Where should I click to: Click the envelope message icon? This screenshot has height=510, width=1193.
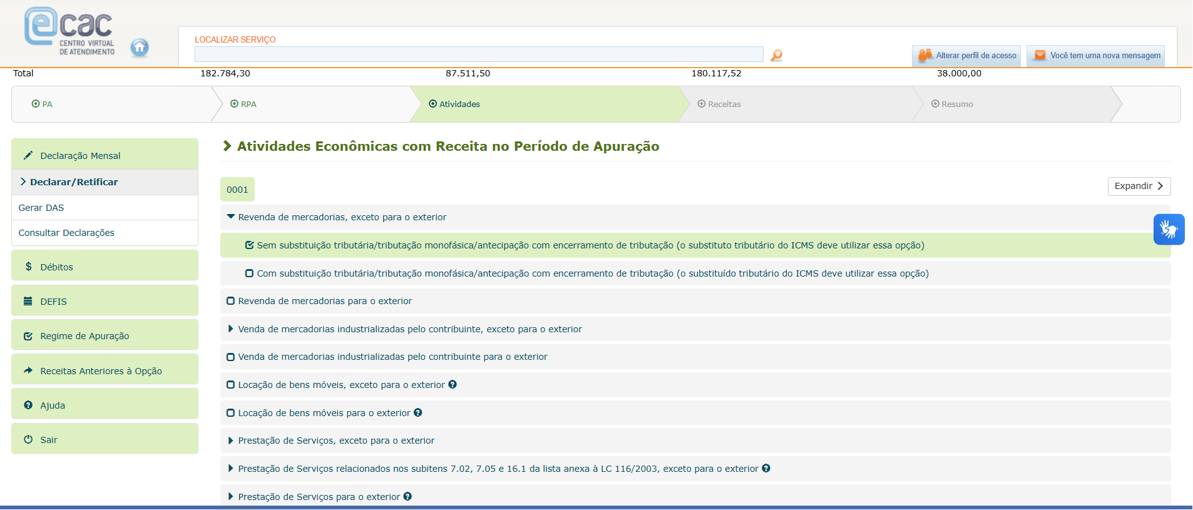[1040, 55]
